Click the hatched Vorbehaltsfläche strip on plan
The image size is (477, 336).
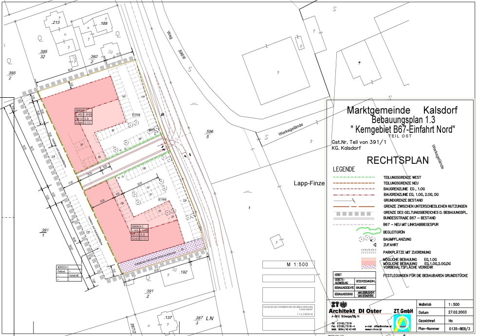pyautogui.click(x=161, y=256)
